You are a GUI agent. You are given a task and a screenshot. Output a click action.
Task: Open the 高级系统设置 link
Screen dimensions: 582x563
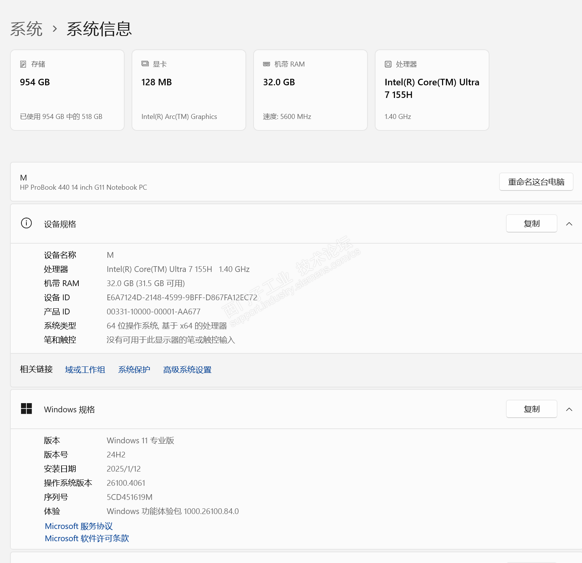[x=187, y=369]
